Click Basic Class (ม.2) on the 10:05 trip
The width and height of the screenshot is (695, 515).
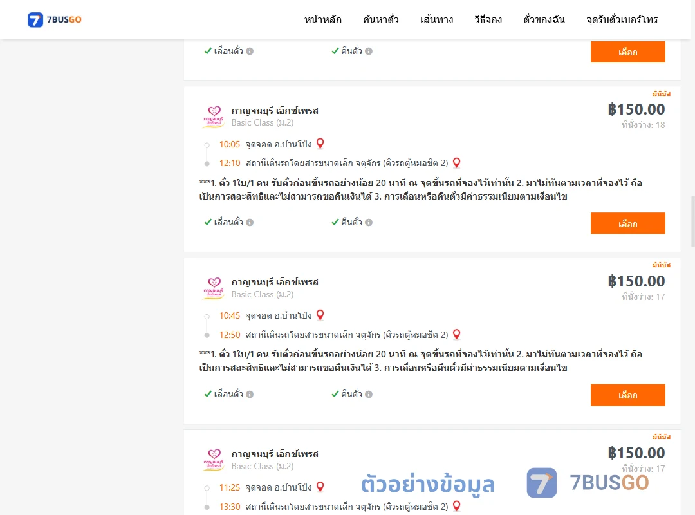pos(263,122)
